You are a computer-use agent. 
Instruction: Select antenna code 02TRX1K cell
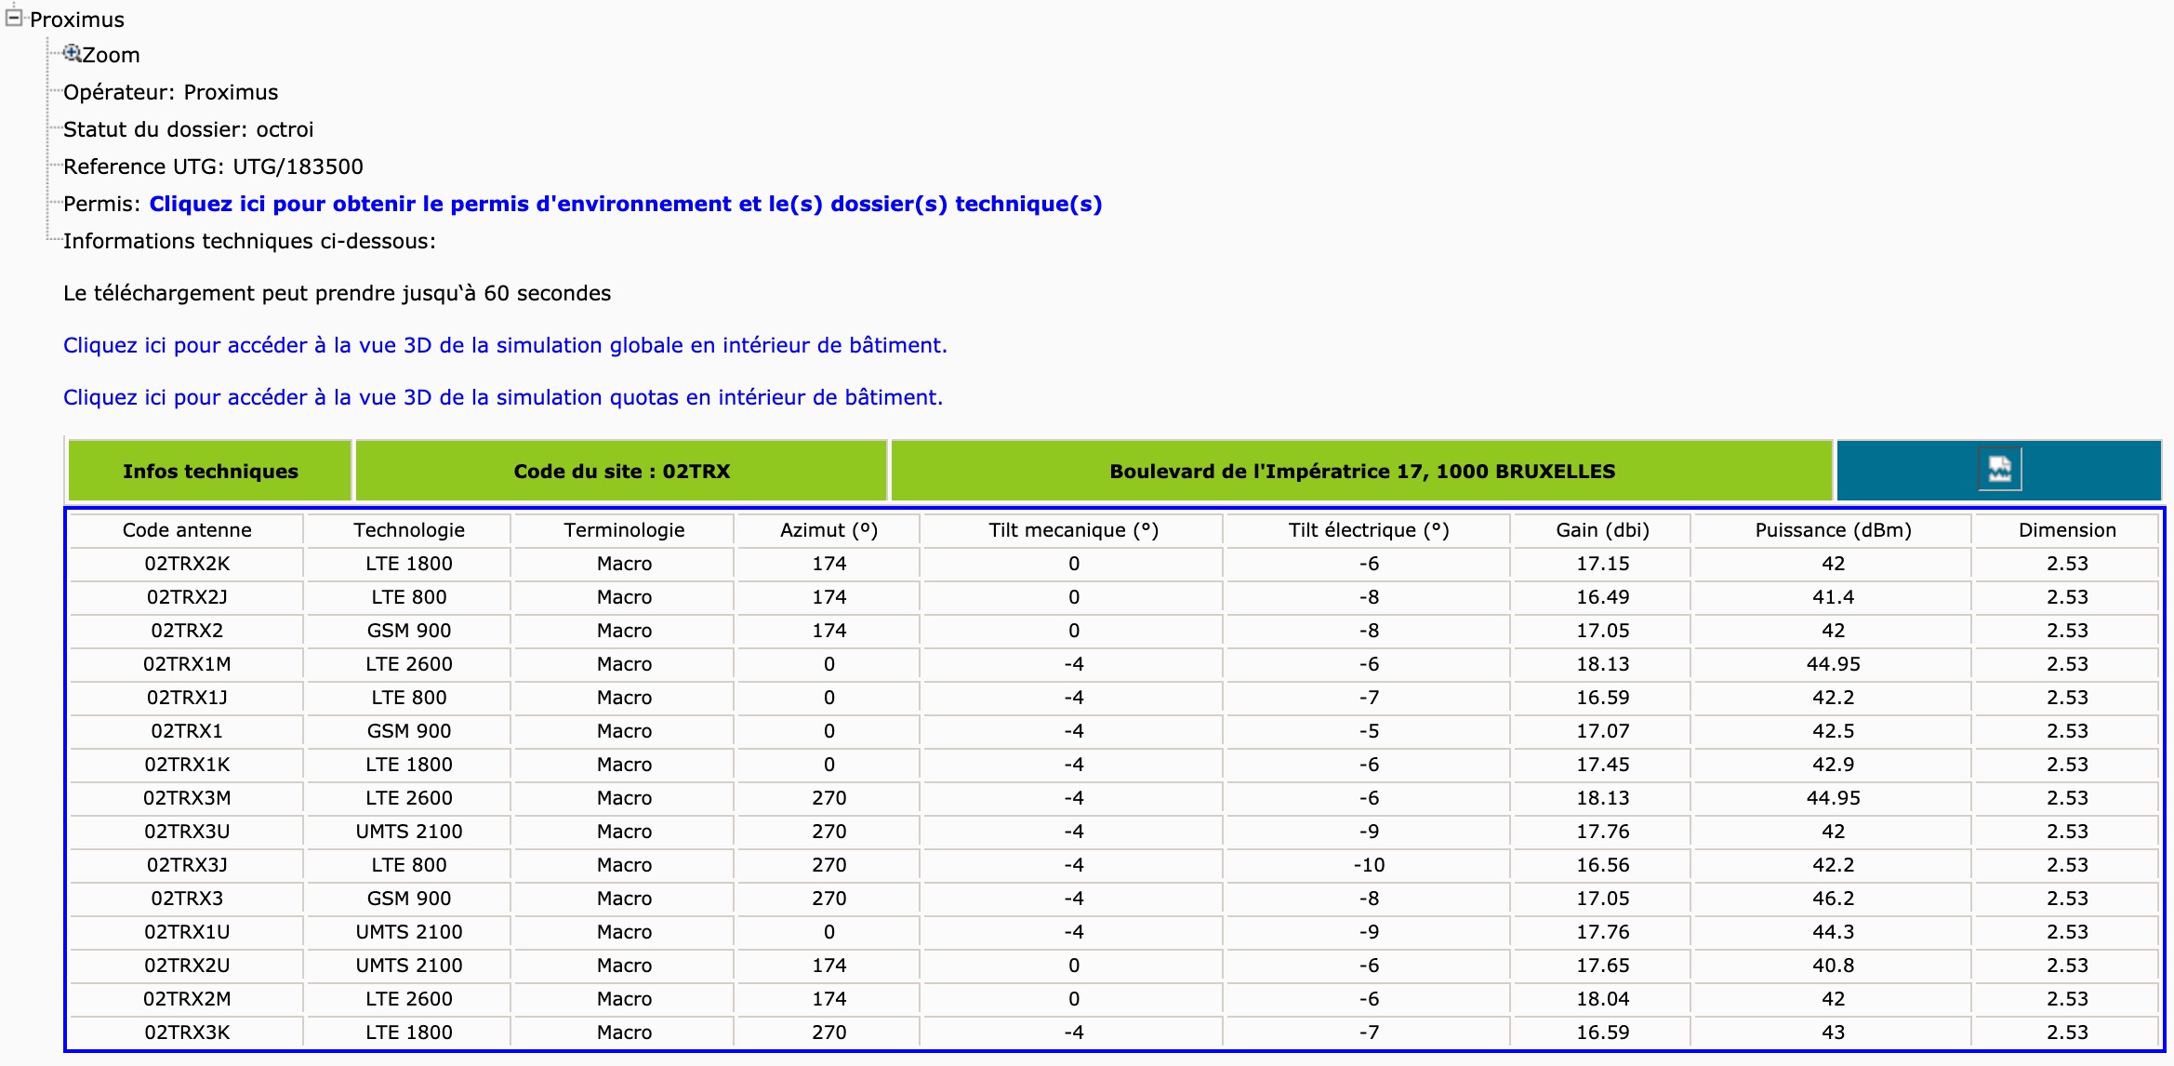pos(187,765)
